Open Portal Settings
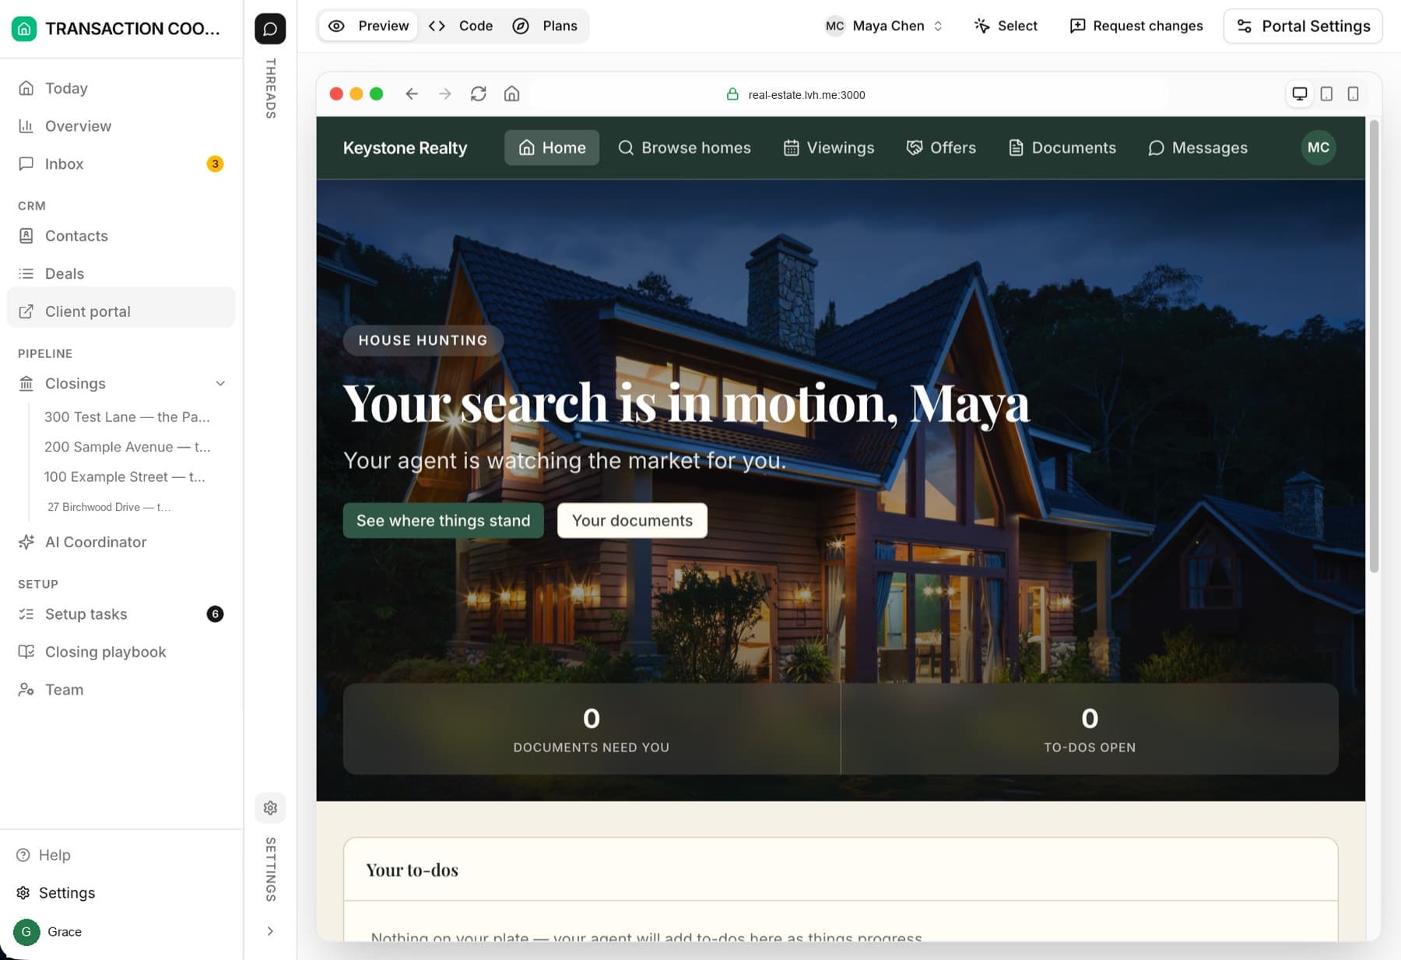1401x960 pixels. [1303, 26]
